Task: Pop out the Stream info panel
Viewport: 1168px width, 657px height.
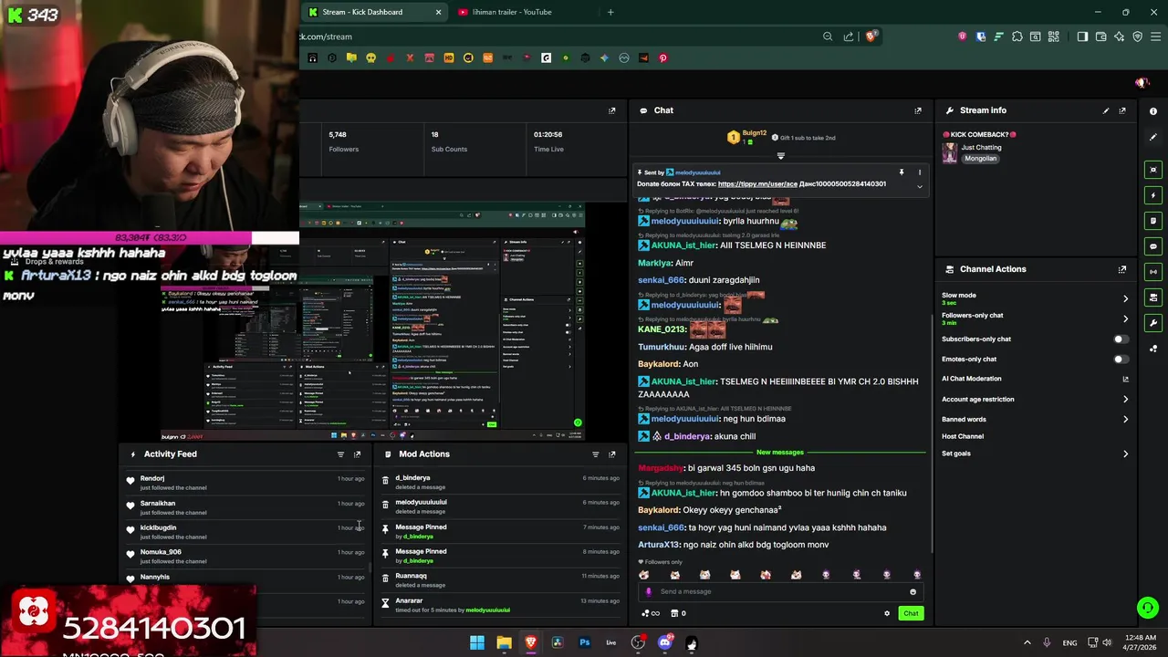Action: [1122, 110]
